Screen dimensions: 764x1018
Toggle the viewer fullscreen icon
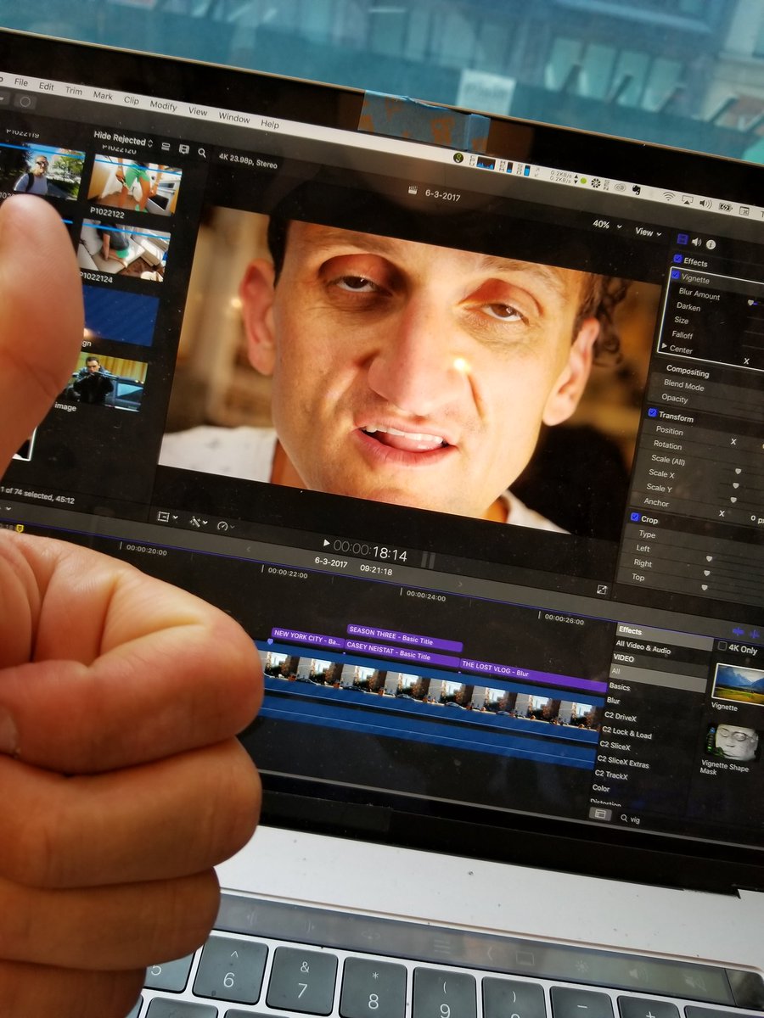click(602, 590)
